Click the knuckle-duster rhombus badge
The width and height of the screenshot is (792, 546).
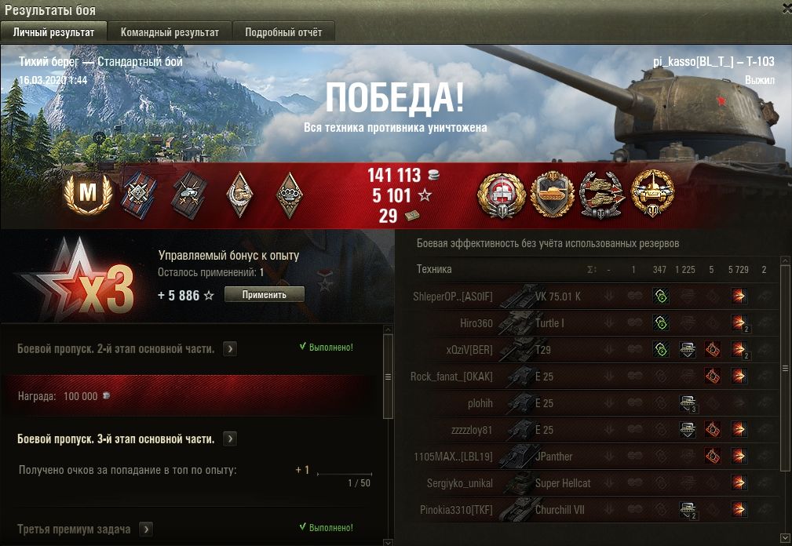290,195
